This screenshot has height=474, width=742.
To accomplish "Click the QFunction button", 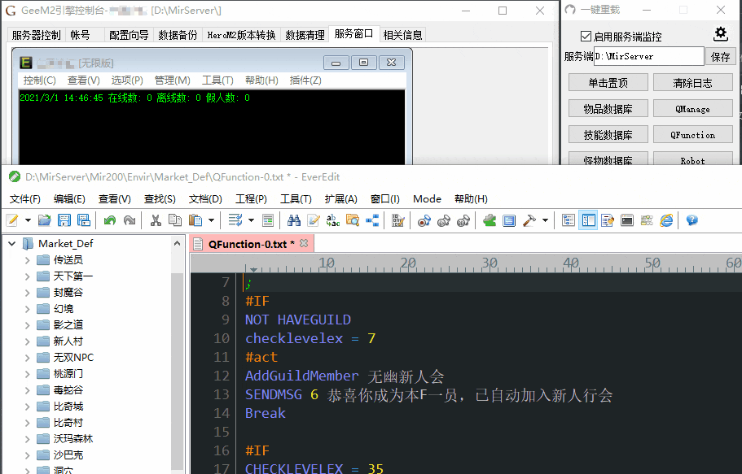I will 692,135.
